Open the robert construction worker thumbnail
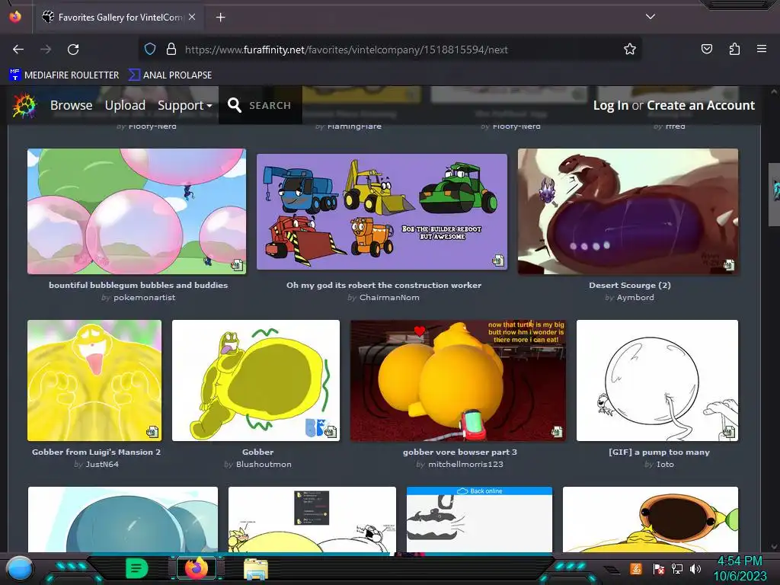780x585 pixels. [x=382, y=212]
